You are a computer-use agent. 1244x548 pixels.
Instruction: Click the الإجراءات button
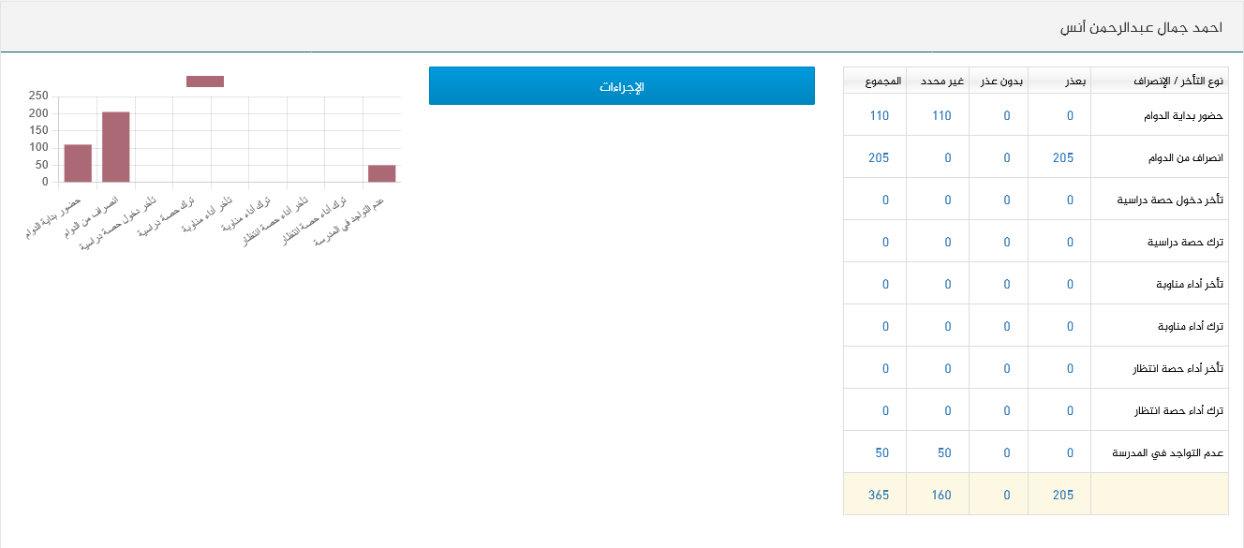pos(621,86)
